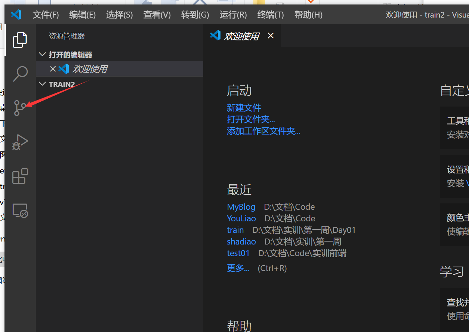
Task: Open the Search view icon
Action: click(x=20, y=74)
